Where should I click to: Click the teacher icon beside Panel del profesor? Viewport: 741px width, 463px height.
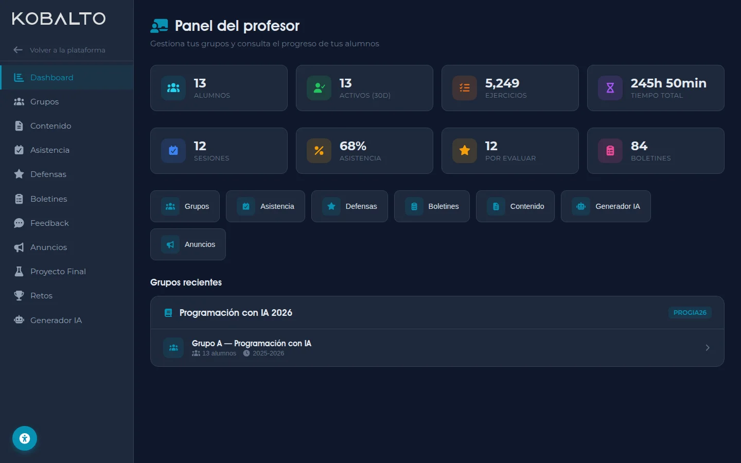[159, 26]
